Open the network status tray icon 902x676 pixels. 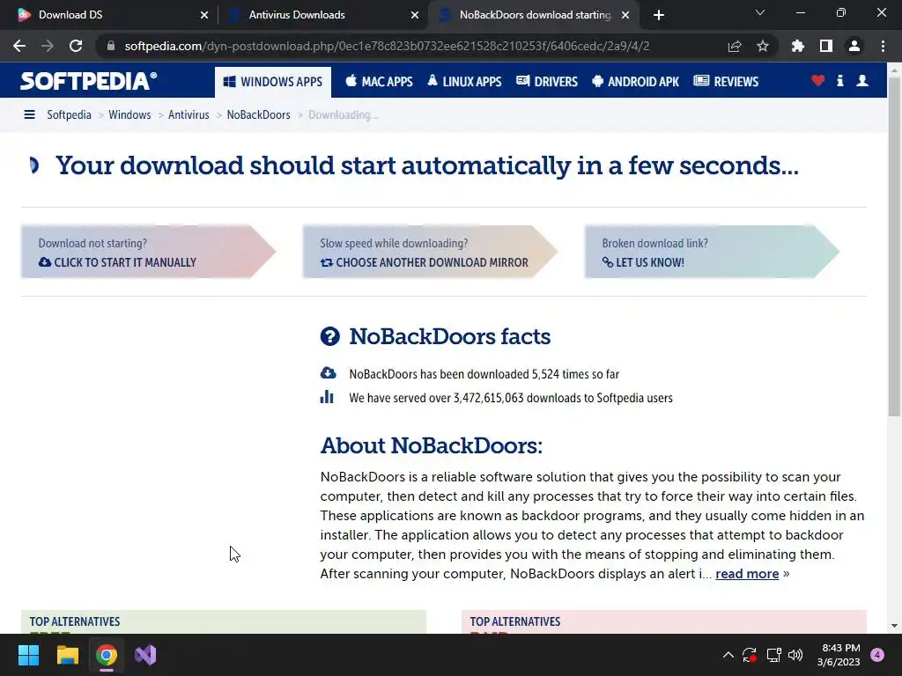pos(773,655)
